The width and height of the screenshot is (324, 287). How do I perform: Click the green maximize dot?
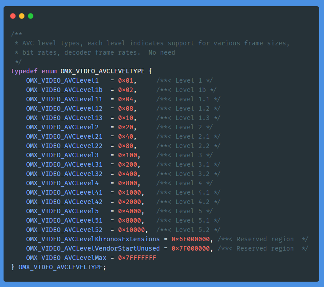[x=31, y=16]
